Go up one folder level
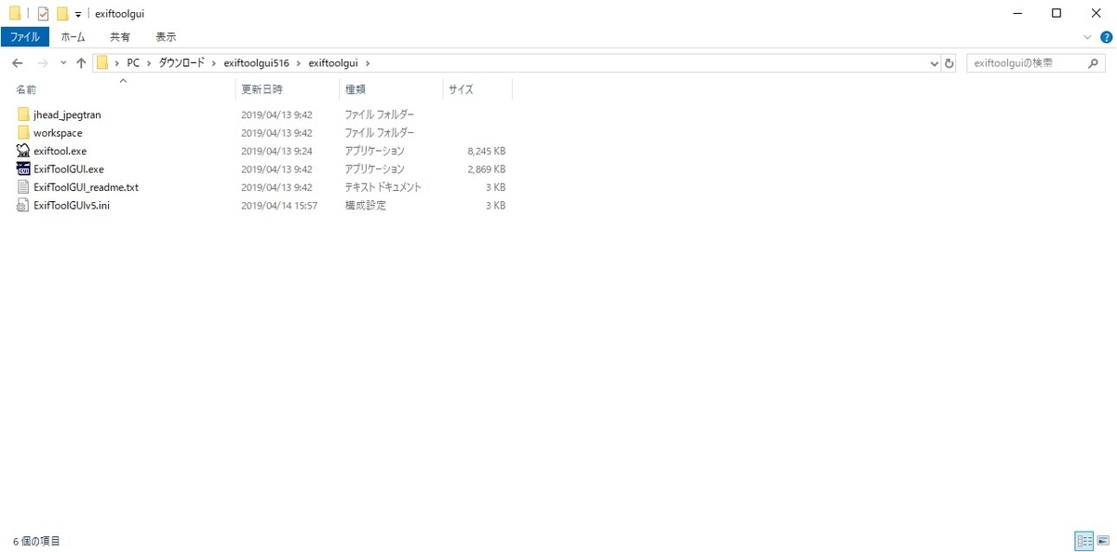1117x552 pixels. click(x=81, y=63)
